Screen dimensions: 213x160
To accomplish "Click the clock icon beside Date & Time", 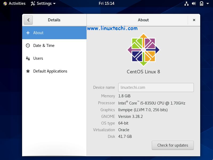I will click(x=27, y=46).
